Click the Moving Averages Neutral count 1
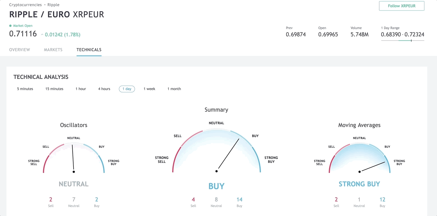Screen dimensions: 437x216 pyautogui.click(x=359, y=199)
